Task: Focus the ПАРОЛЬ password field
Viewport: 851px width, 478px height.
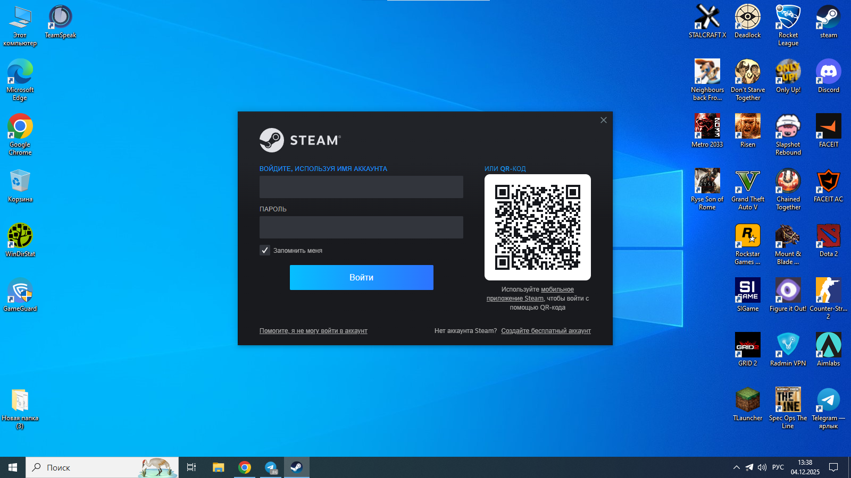Action: (x=361, y=227)
